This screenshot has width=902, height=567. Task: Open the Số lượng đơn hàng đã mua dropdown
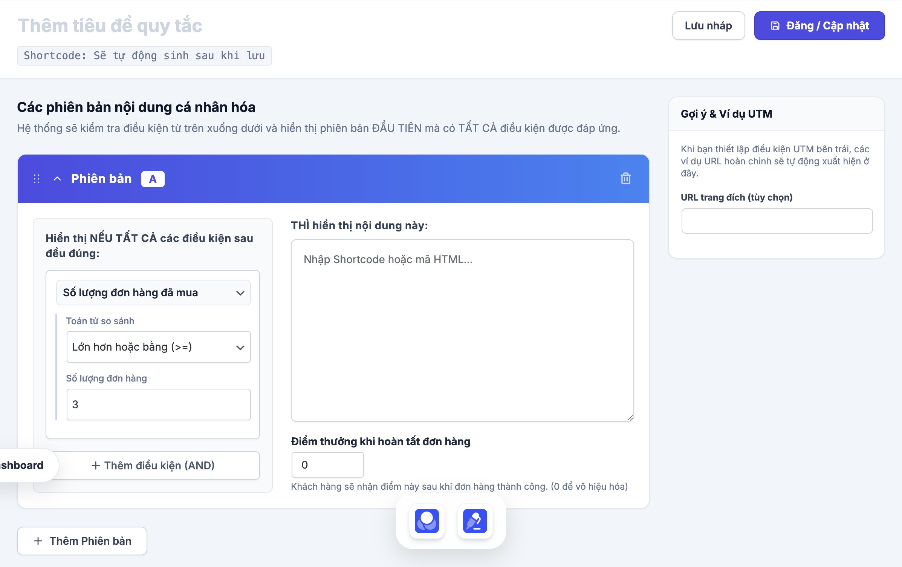[153, 293]
